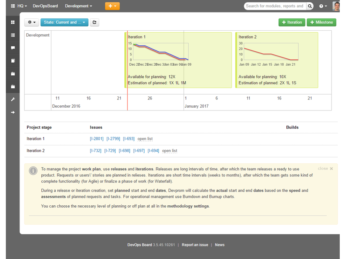The height and width of the screenshot is (259, 346).
Task: Click the DevOps Board version text in footer
Action: click(151, 245)
